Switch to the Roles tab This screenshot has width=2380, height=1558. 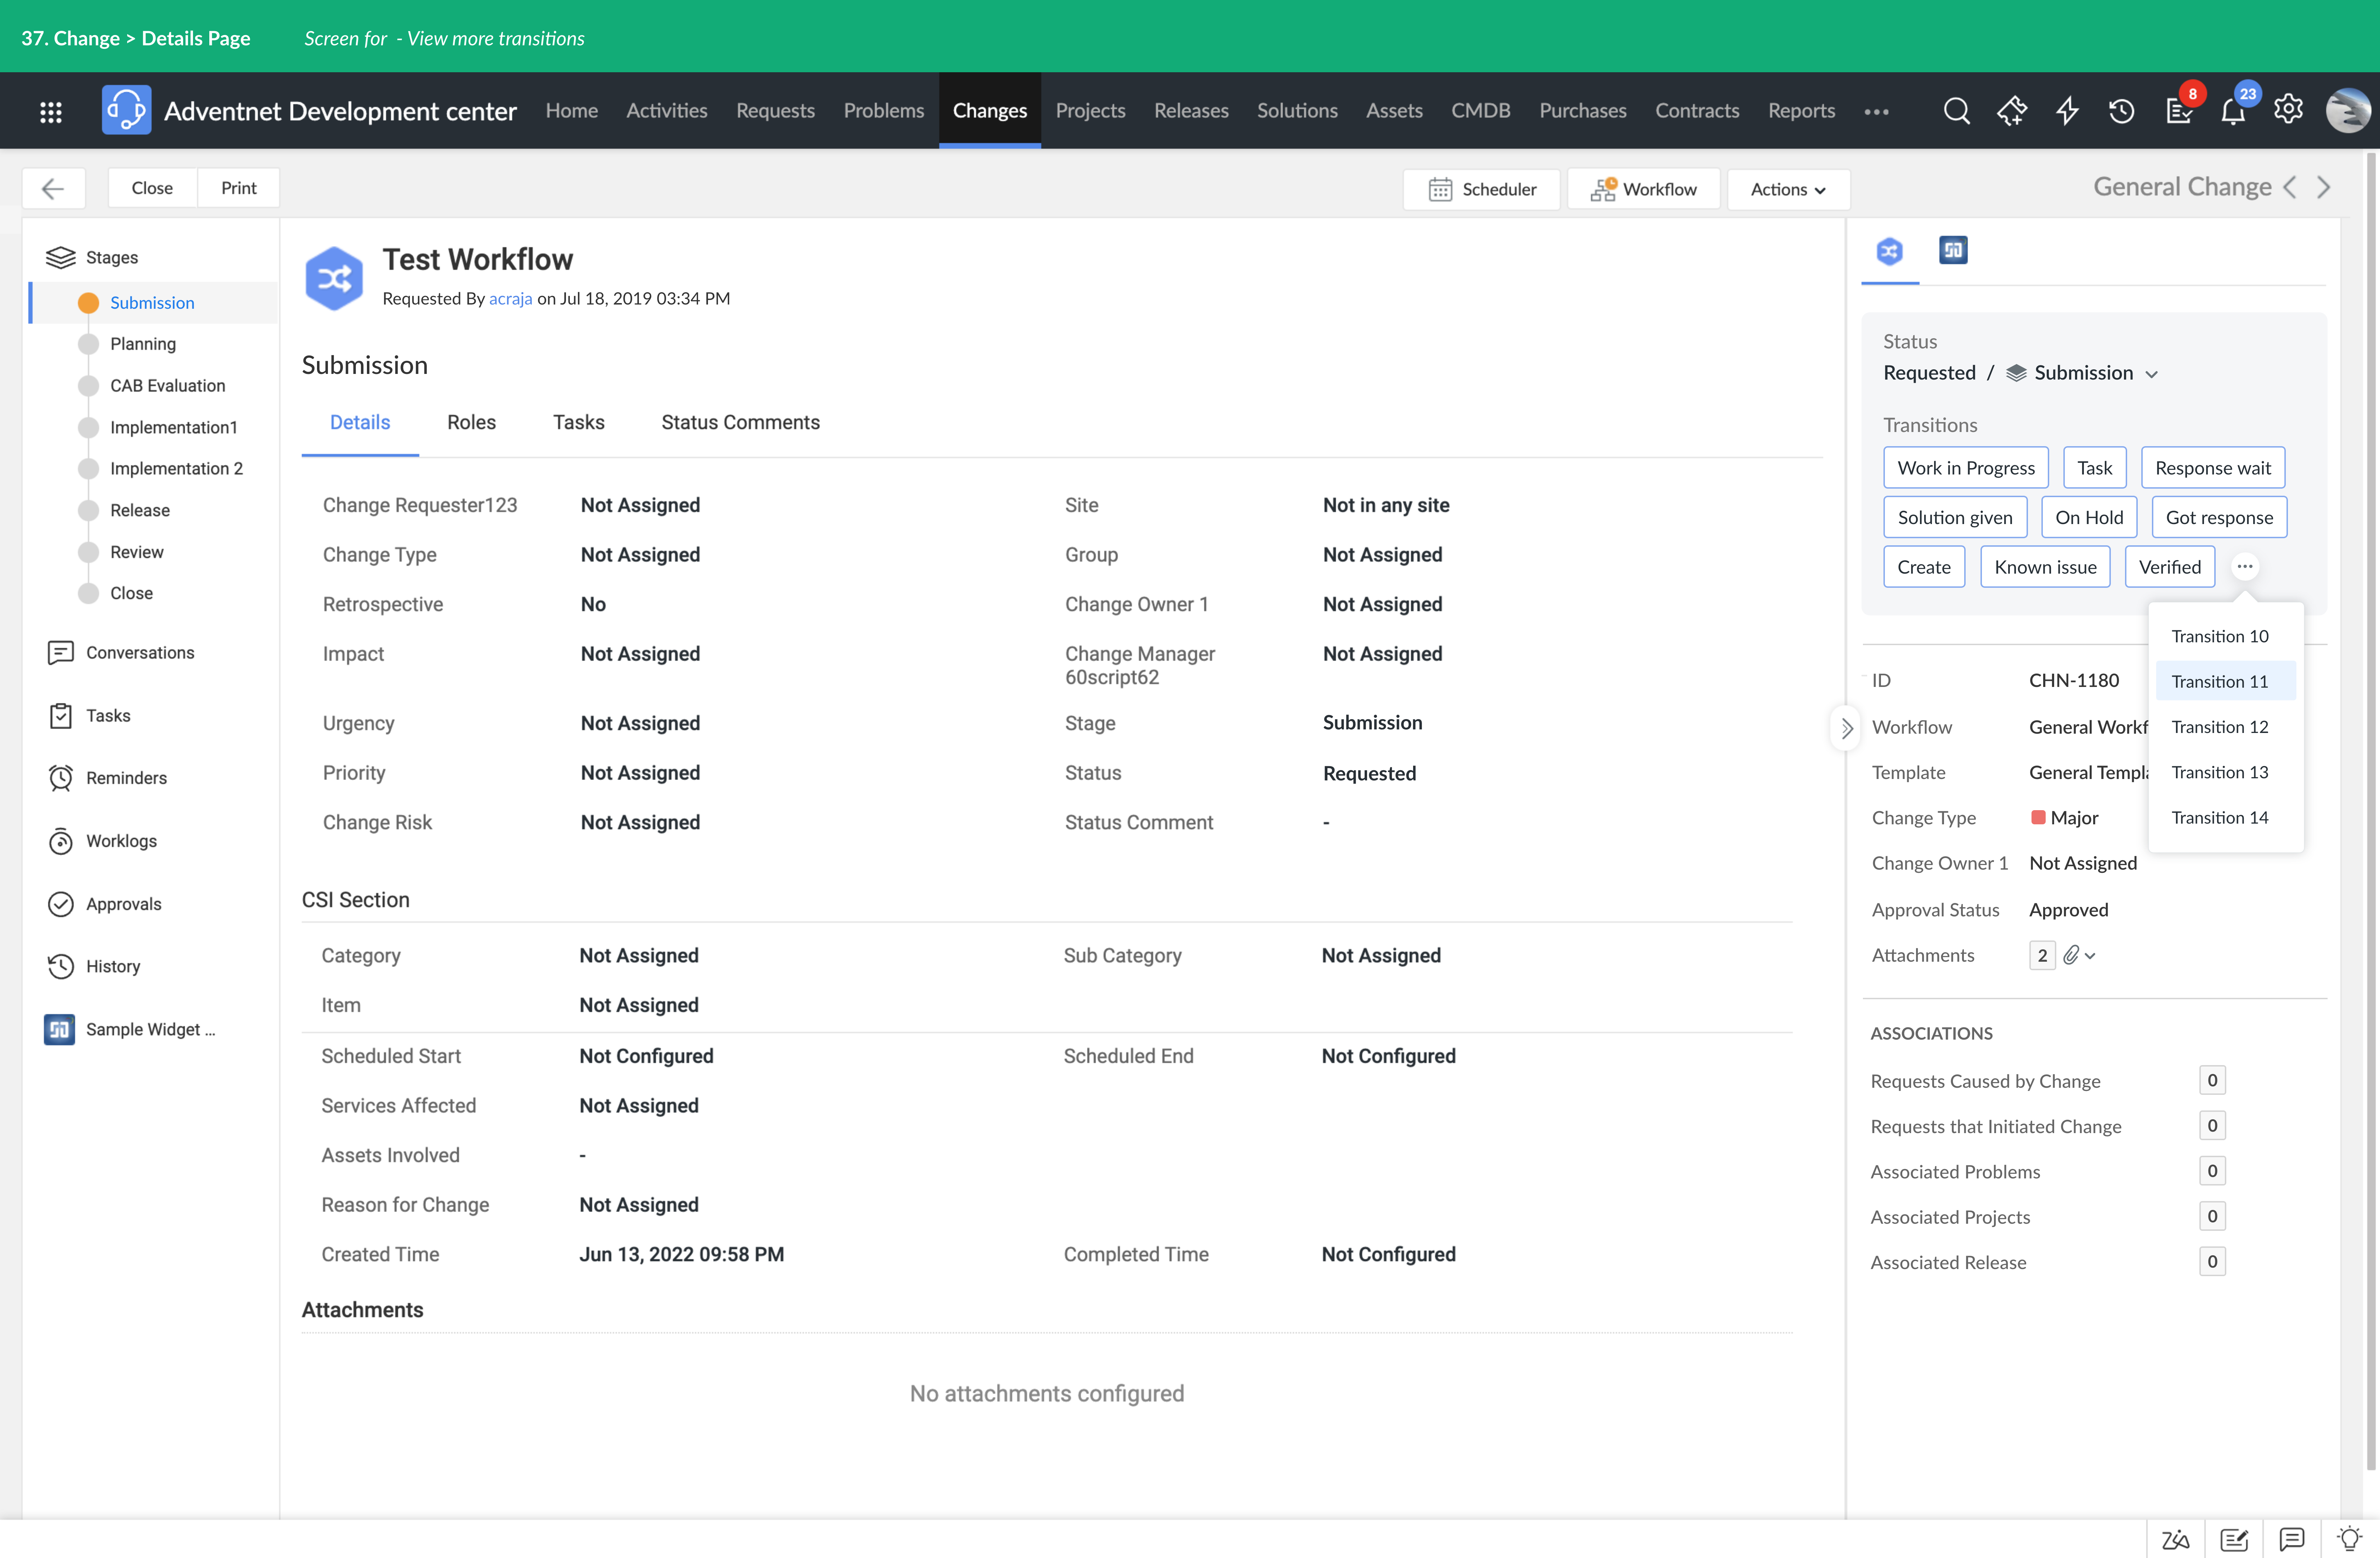(x=471, y=423)
